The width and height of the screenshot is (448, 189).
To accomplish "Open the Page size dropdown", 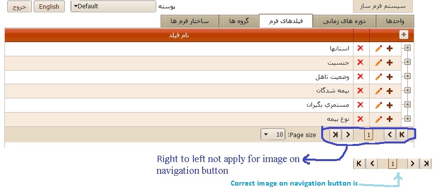I will click(273, 135).
